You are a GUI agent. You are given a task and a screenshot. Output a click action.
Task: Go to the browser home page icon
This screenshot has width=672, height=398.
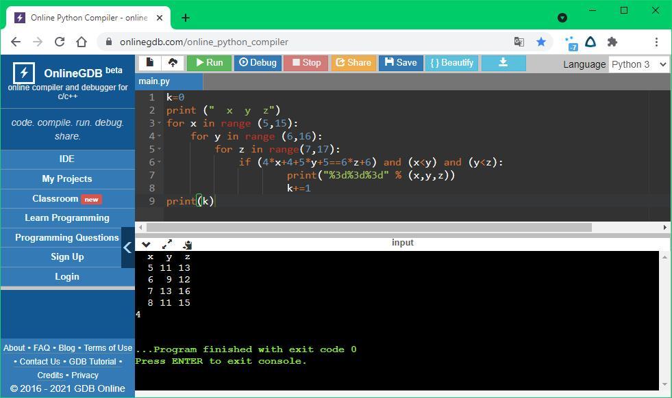click(82, 42)
